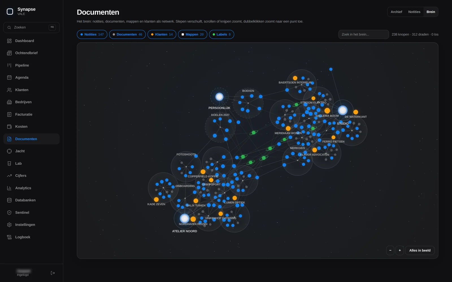Click the BOEKEN cluster label

pos(248,91)
